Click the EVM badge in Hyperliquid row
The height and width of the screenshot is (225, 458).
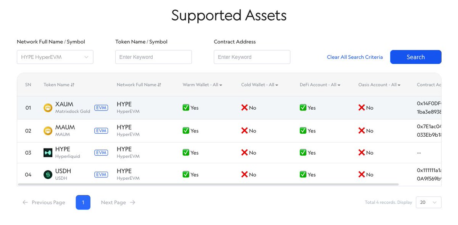(101, 153)
